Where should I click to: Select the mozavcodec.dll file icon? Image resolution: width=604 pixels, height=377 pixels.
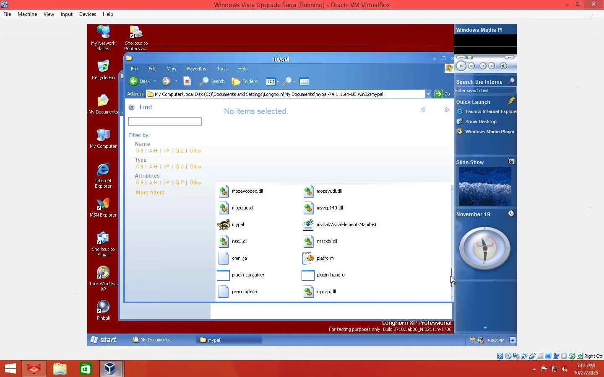tap(224, 191)
